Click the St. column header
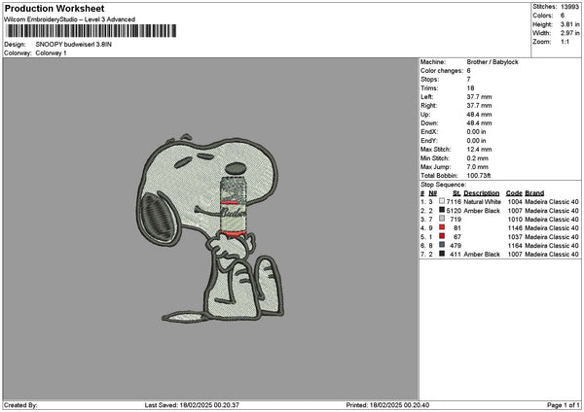Screen dimensions: 584x412 click(x=457, y=193)
